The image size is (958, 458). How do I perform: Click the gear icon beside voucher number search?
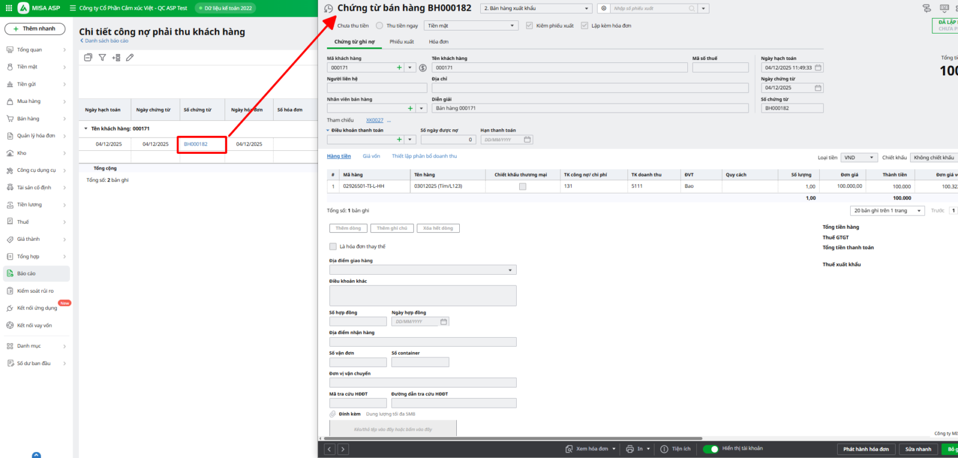coord(604,8)
